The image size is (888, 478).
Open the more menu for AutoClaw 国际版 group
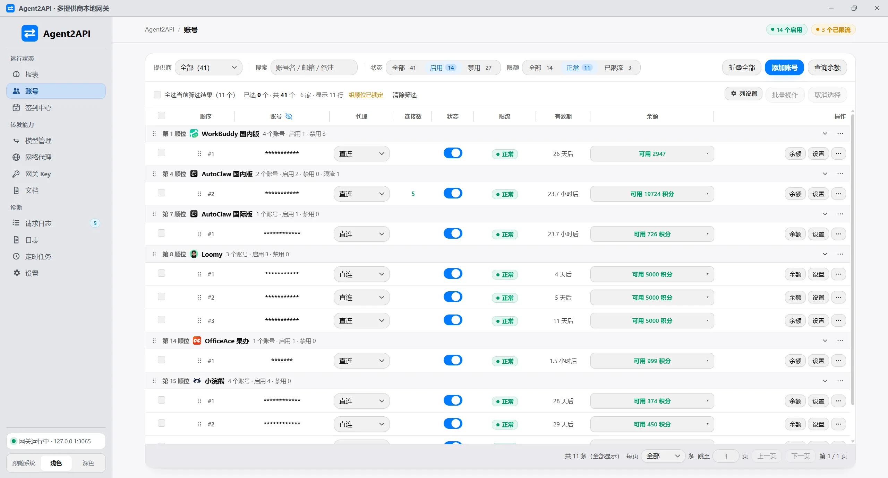point(840,214)
